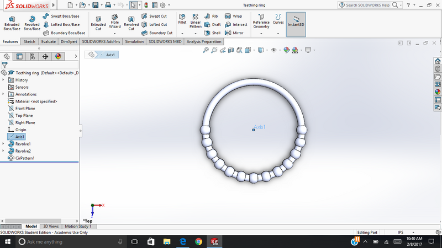This screenshot has height=248, width=442.
Task: Select CirPattern1 in the feature tree
Action: pyautogui.click(x=24, y=158)
